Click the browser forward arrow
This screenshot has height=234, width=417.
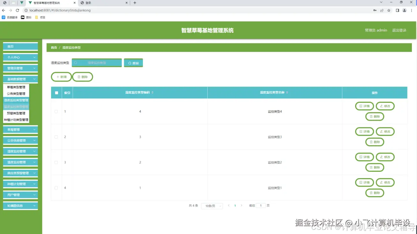click(10, 10)
